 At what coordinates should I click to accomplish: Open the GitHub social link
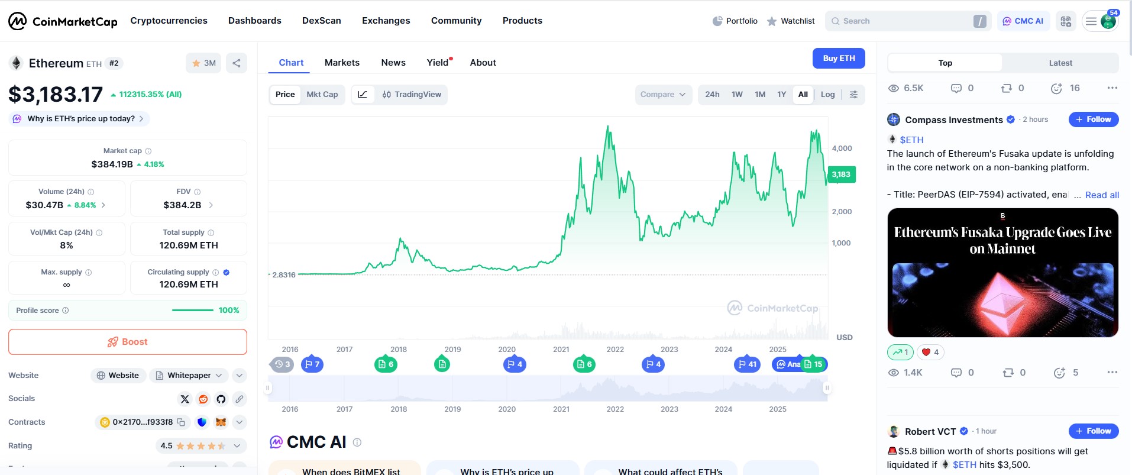click(x=221, y=399)
